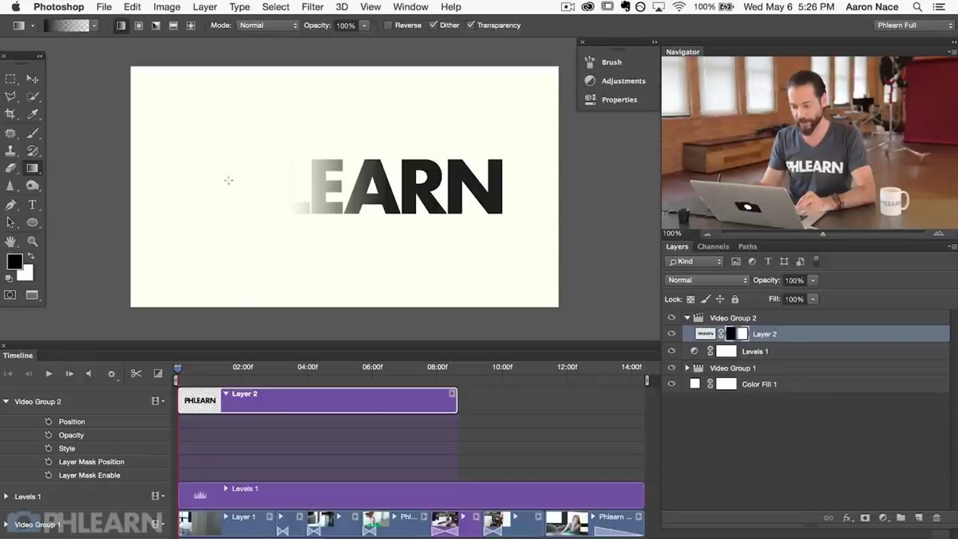958x539 pixels.
Task: Select the Rectangular Marquee tool
Action: 10,79
